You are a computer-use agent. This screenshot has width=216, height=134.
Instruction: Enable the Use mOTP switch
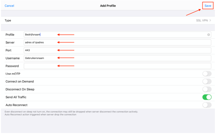coord(207,74)
